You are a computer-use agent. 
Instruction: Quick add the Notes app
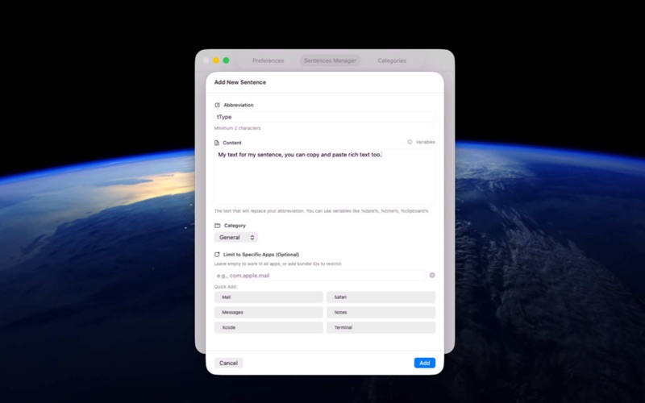pos(381,312)
